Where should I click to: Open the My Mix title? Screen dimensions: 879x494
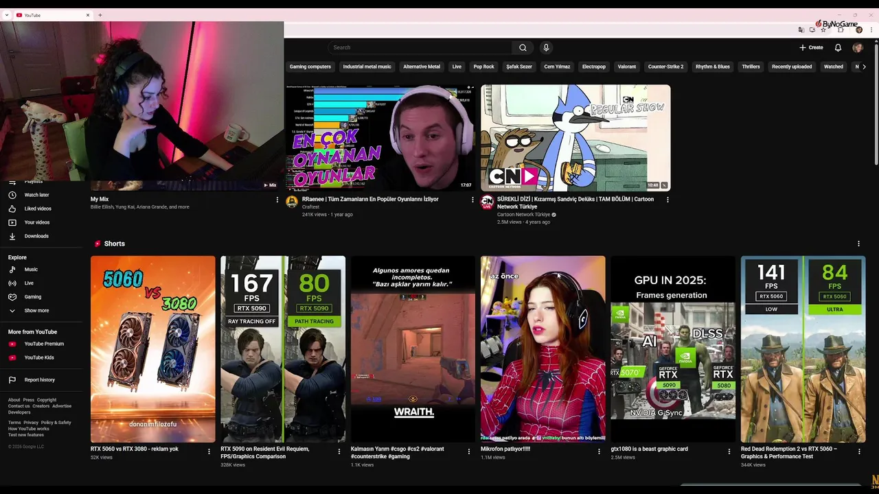(x=100, y=200)
